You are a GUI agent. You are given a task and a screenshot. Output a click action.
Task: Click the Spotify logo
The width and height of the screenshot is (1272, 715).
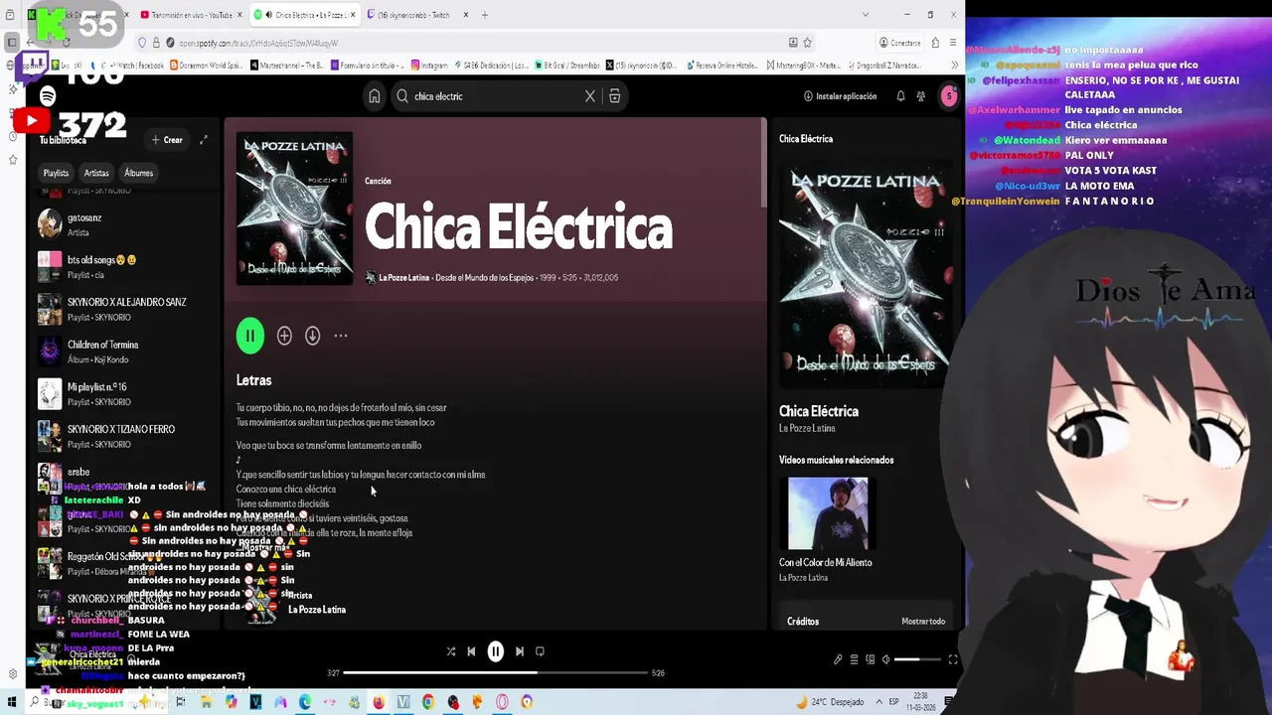[48, 95]
